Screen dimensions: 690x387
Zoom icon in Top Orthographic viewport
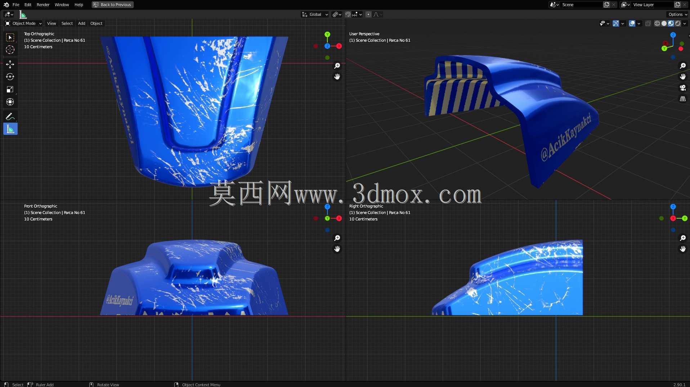pos(337,66)
